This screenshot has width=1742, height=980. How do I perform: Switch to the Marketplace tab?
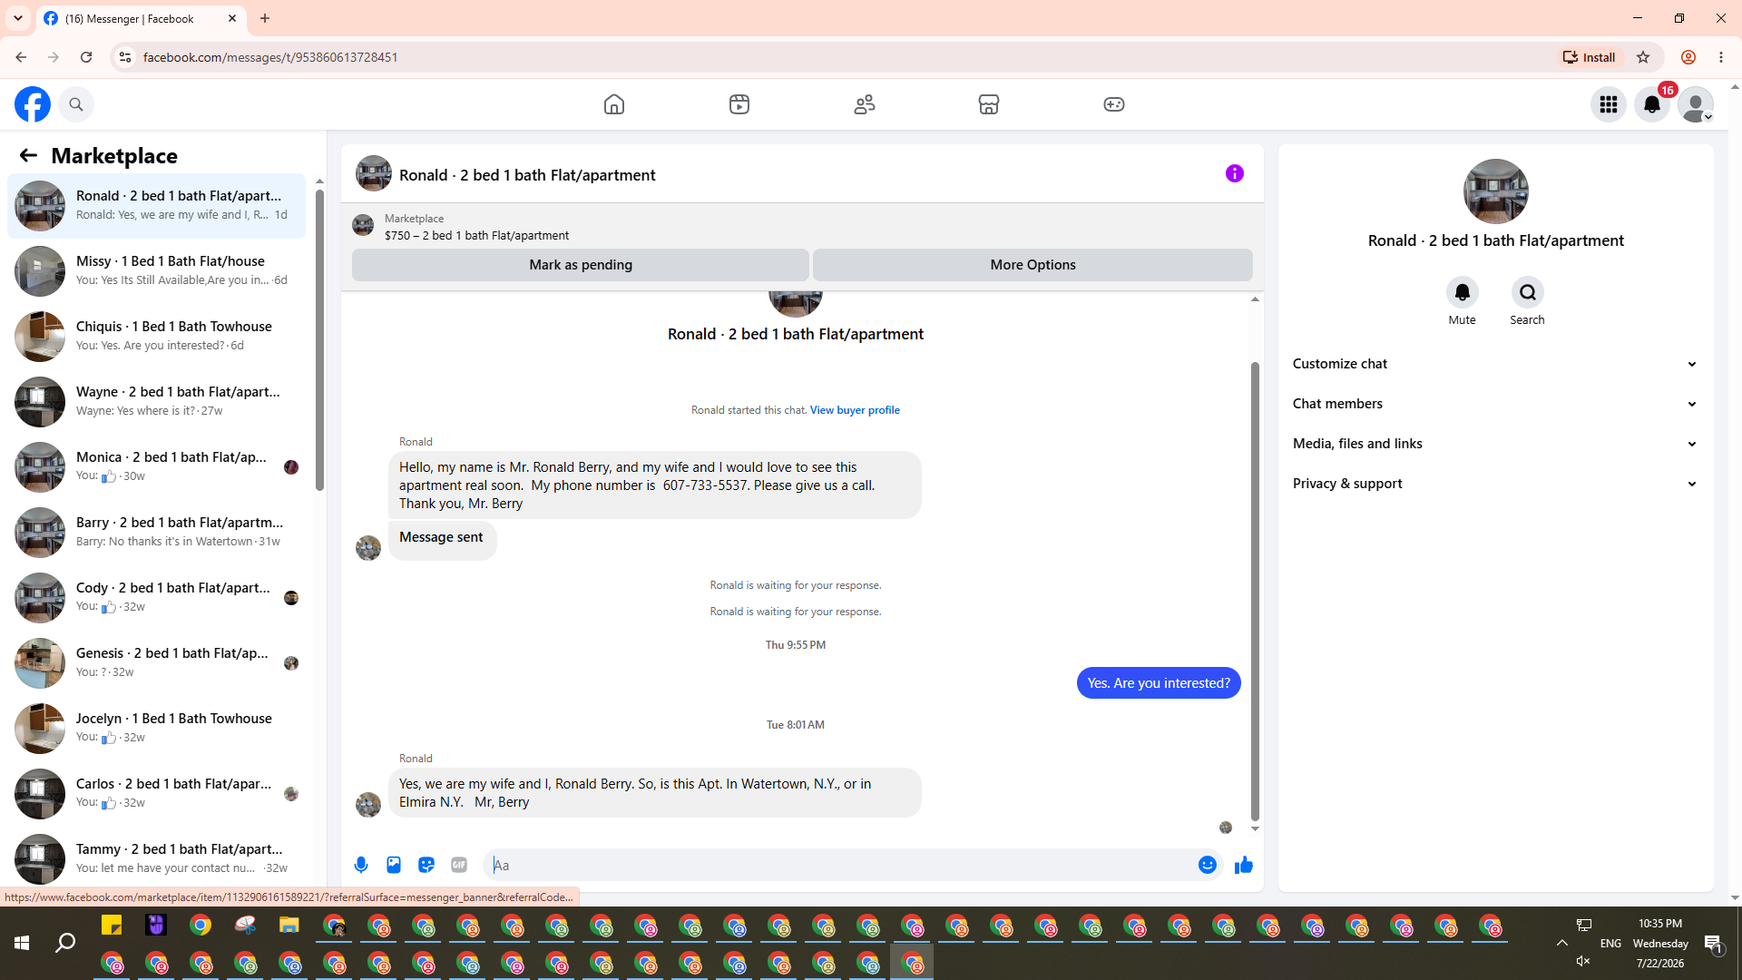click(989, 104)
